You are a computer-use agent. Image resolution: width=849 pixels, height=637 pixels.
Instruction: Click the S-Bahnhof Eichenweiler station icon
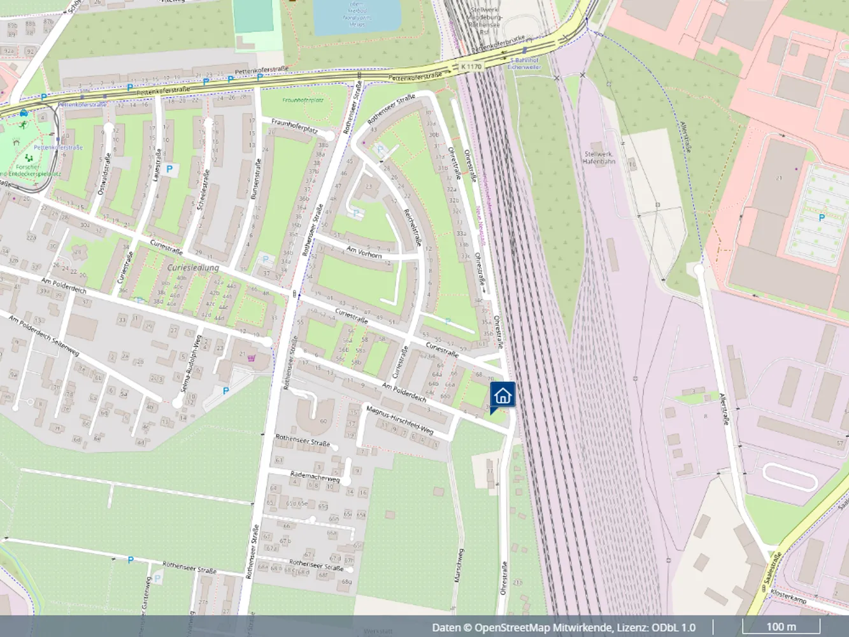pyautogui.click(x=524, y=50)
